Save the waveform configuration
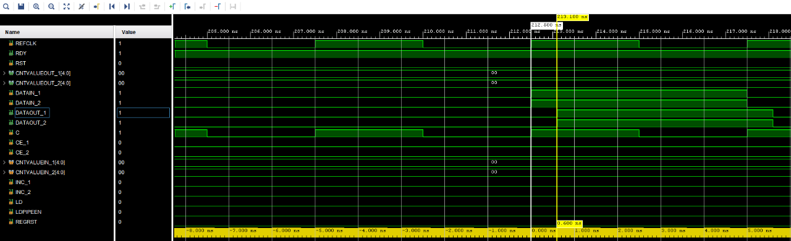This screenshot has height=241, width=791. [x=21, y=6]
